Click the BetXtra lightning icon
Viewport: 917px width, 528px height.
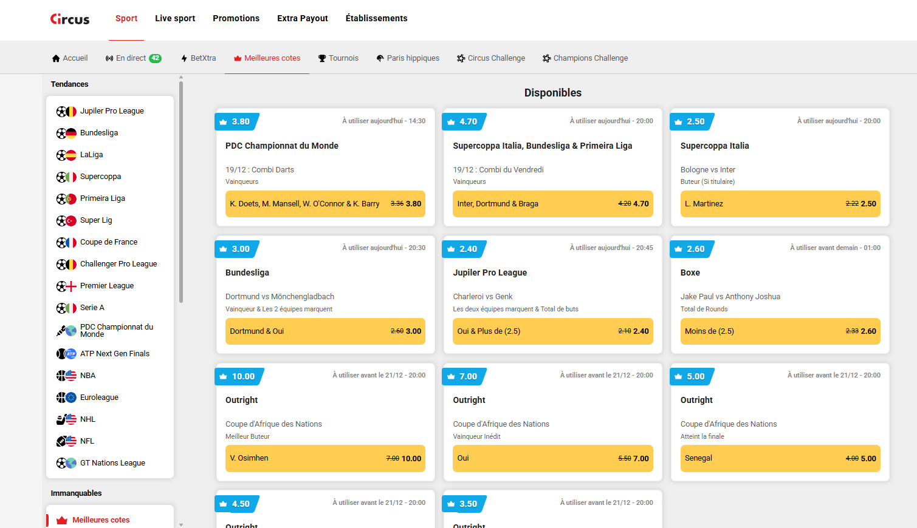click(x=184, y=58)
